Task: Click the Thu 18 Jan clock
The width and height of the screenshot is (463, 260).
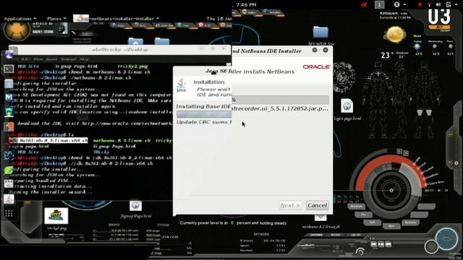Action: click(x=219, y=19)
